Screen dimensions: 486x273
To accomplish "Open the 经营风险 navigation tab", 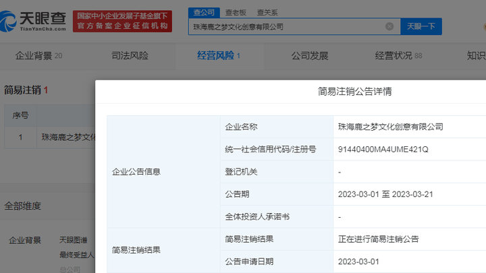I will 219,56.
